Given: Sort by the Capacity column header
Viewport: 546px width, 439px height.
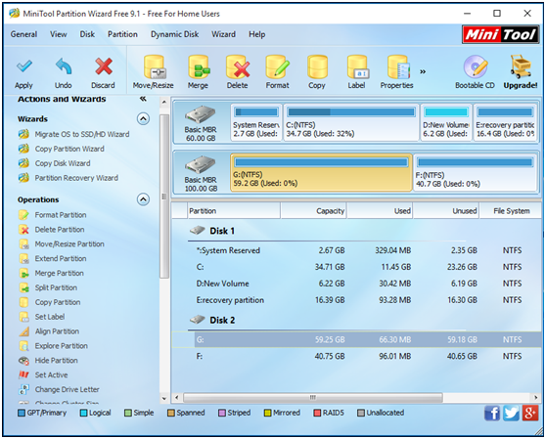Looking at the screenshot, I should tap(313, 211).
